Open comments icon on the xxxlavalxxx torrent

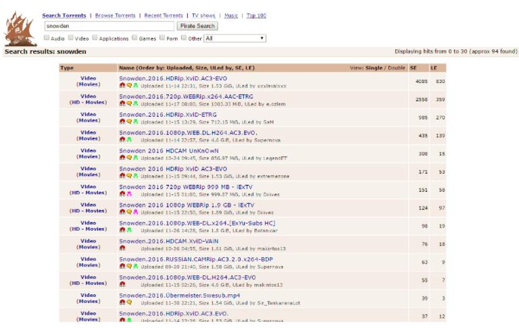click(129, 86)
